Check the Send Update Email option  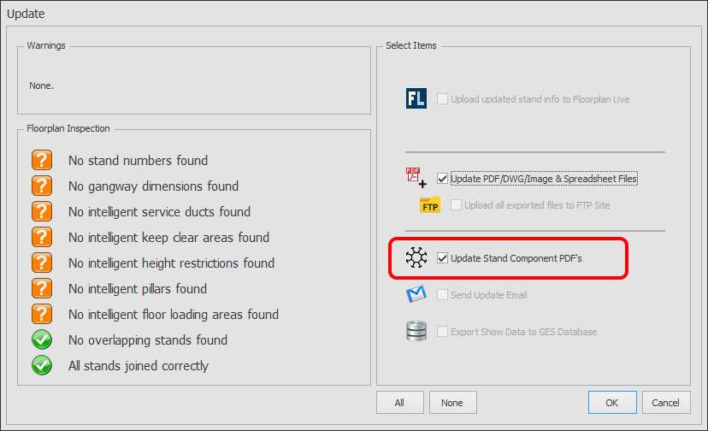(x=443, y=295)
